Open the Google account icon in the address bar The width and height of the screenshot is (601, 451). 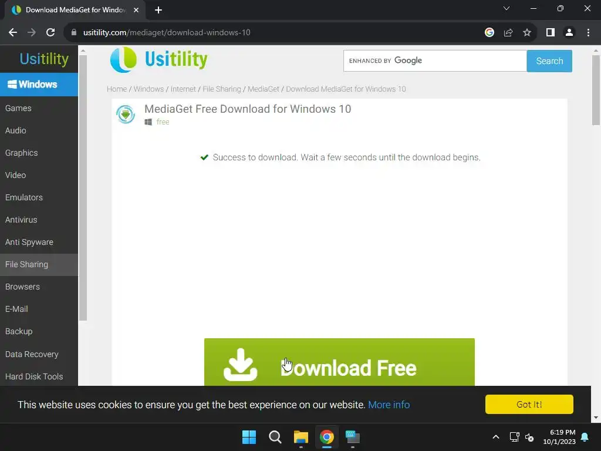(x=489, y=33)
